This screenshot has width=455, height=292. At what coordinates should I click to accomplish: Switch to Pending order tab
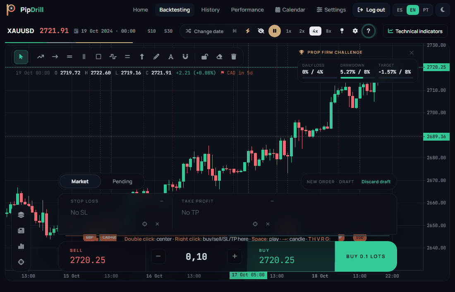point(122,182)
